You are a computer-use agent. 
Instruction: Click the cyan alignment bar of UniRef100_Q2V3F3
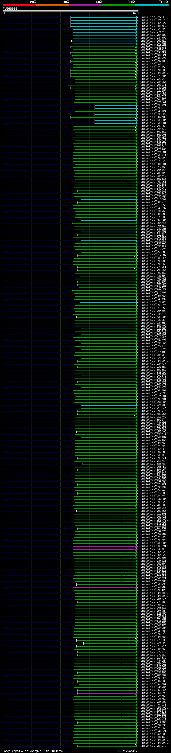click(x=104, y=17)
